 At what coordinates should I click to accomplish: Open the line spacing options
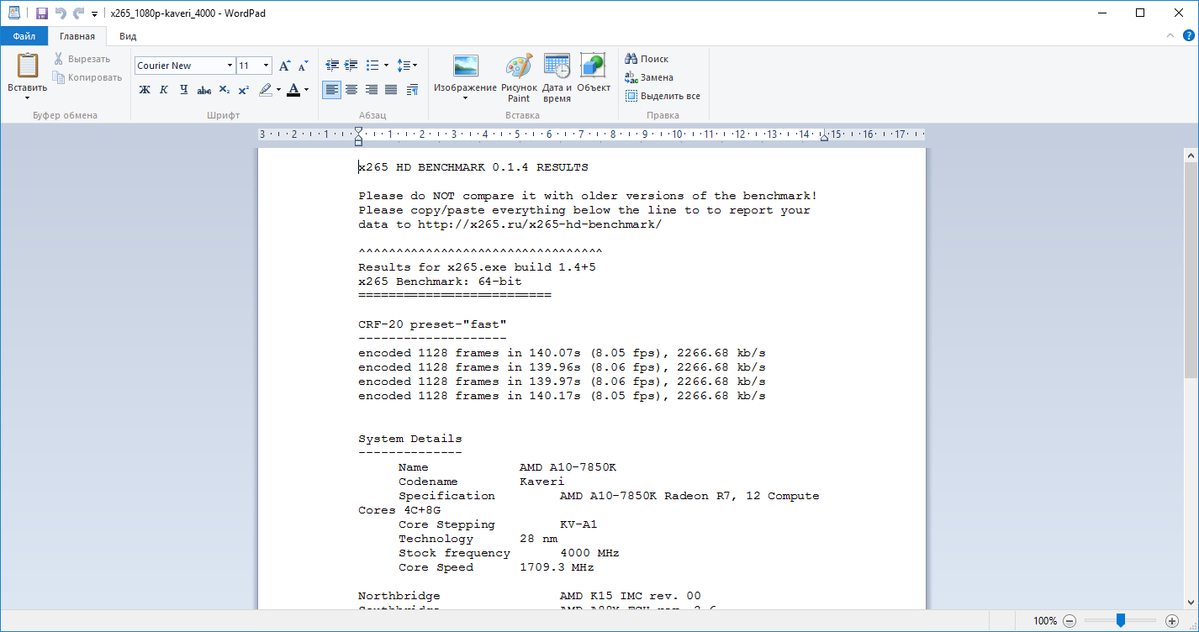[x=407, y=66]
